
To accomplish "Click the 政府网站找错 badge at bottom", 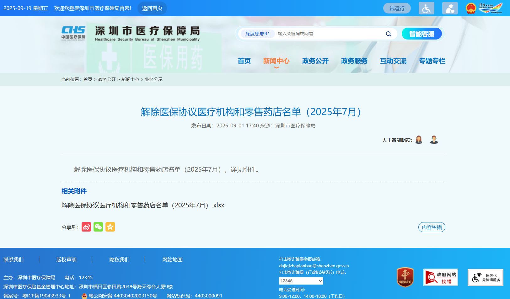I will [441, 277].
